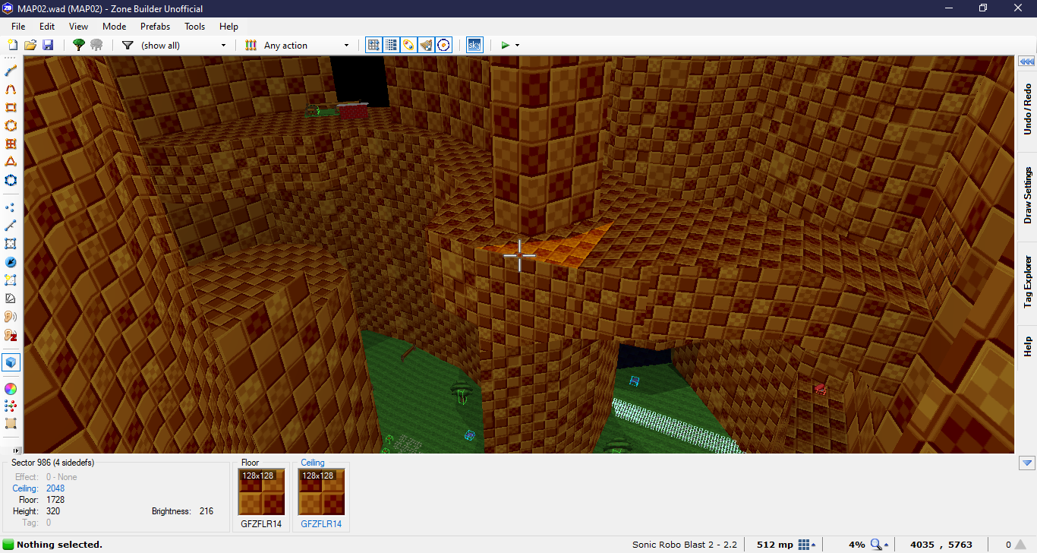Open the Sound Environment mode icon with red Z

11,334
